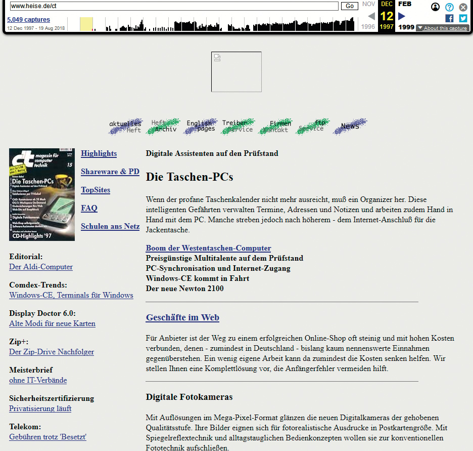The width and height of the screenshot is (473, 451).
Task: Open the Heft Archiv navigation tab
Action: (163, 126)
